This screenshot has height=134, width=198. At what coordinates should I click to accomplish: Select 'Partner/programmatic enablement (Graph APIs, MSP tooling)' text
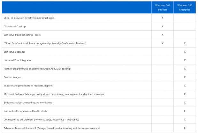pos(37,69)
